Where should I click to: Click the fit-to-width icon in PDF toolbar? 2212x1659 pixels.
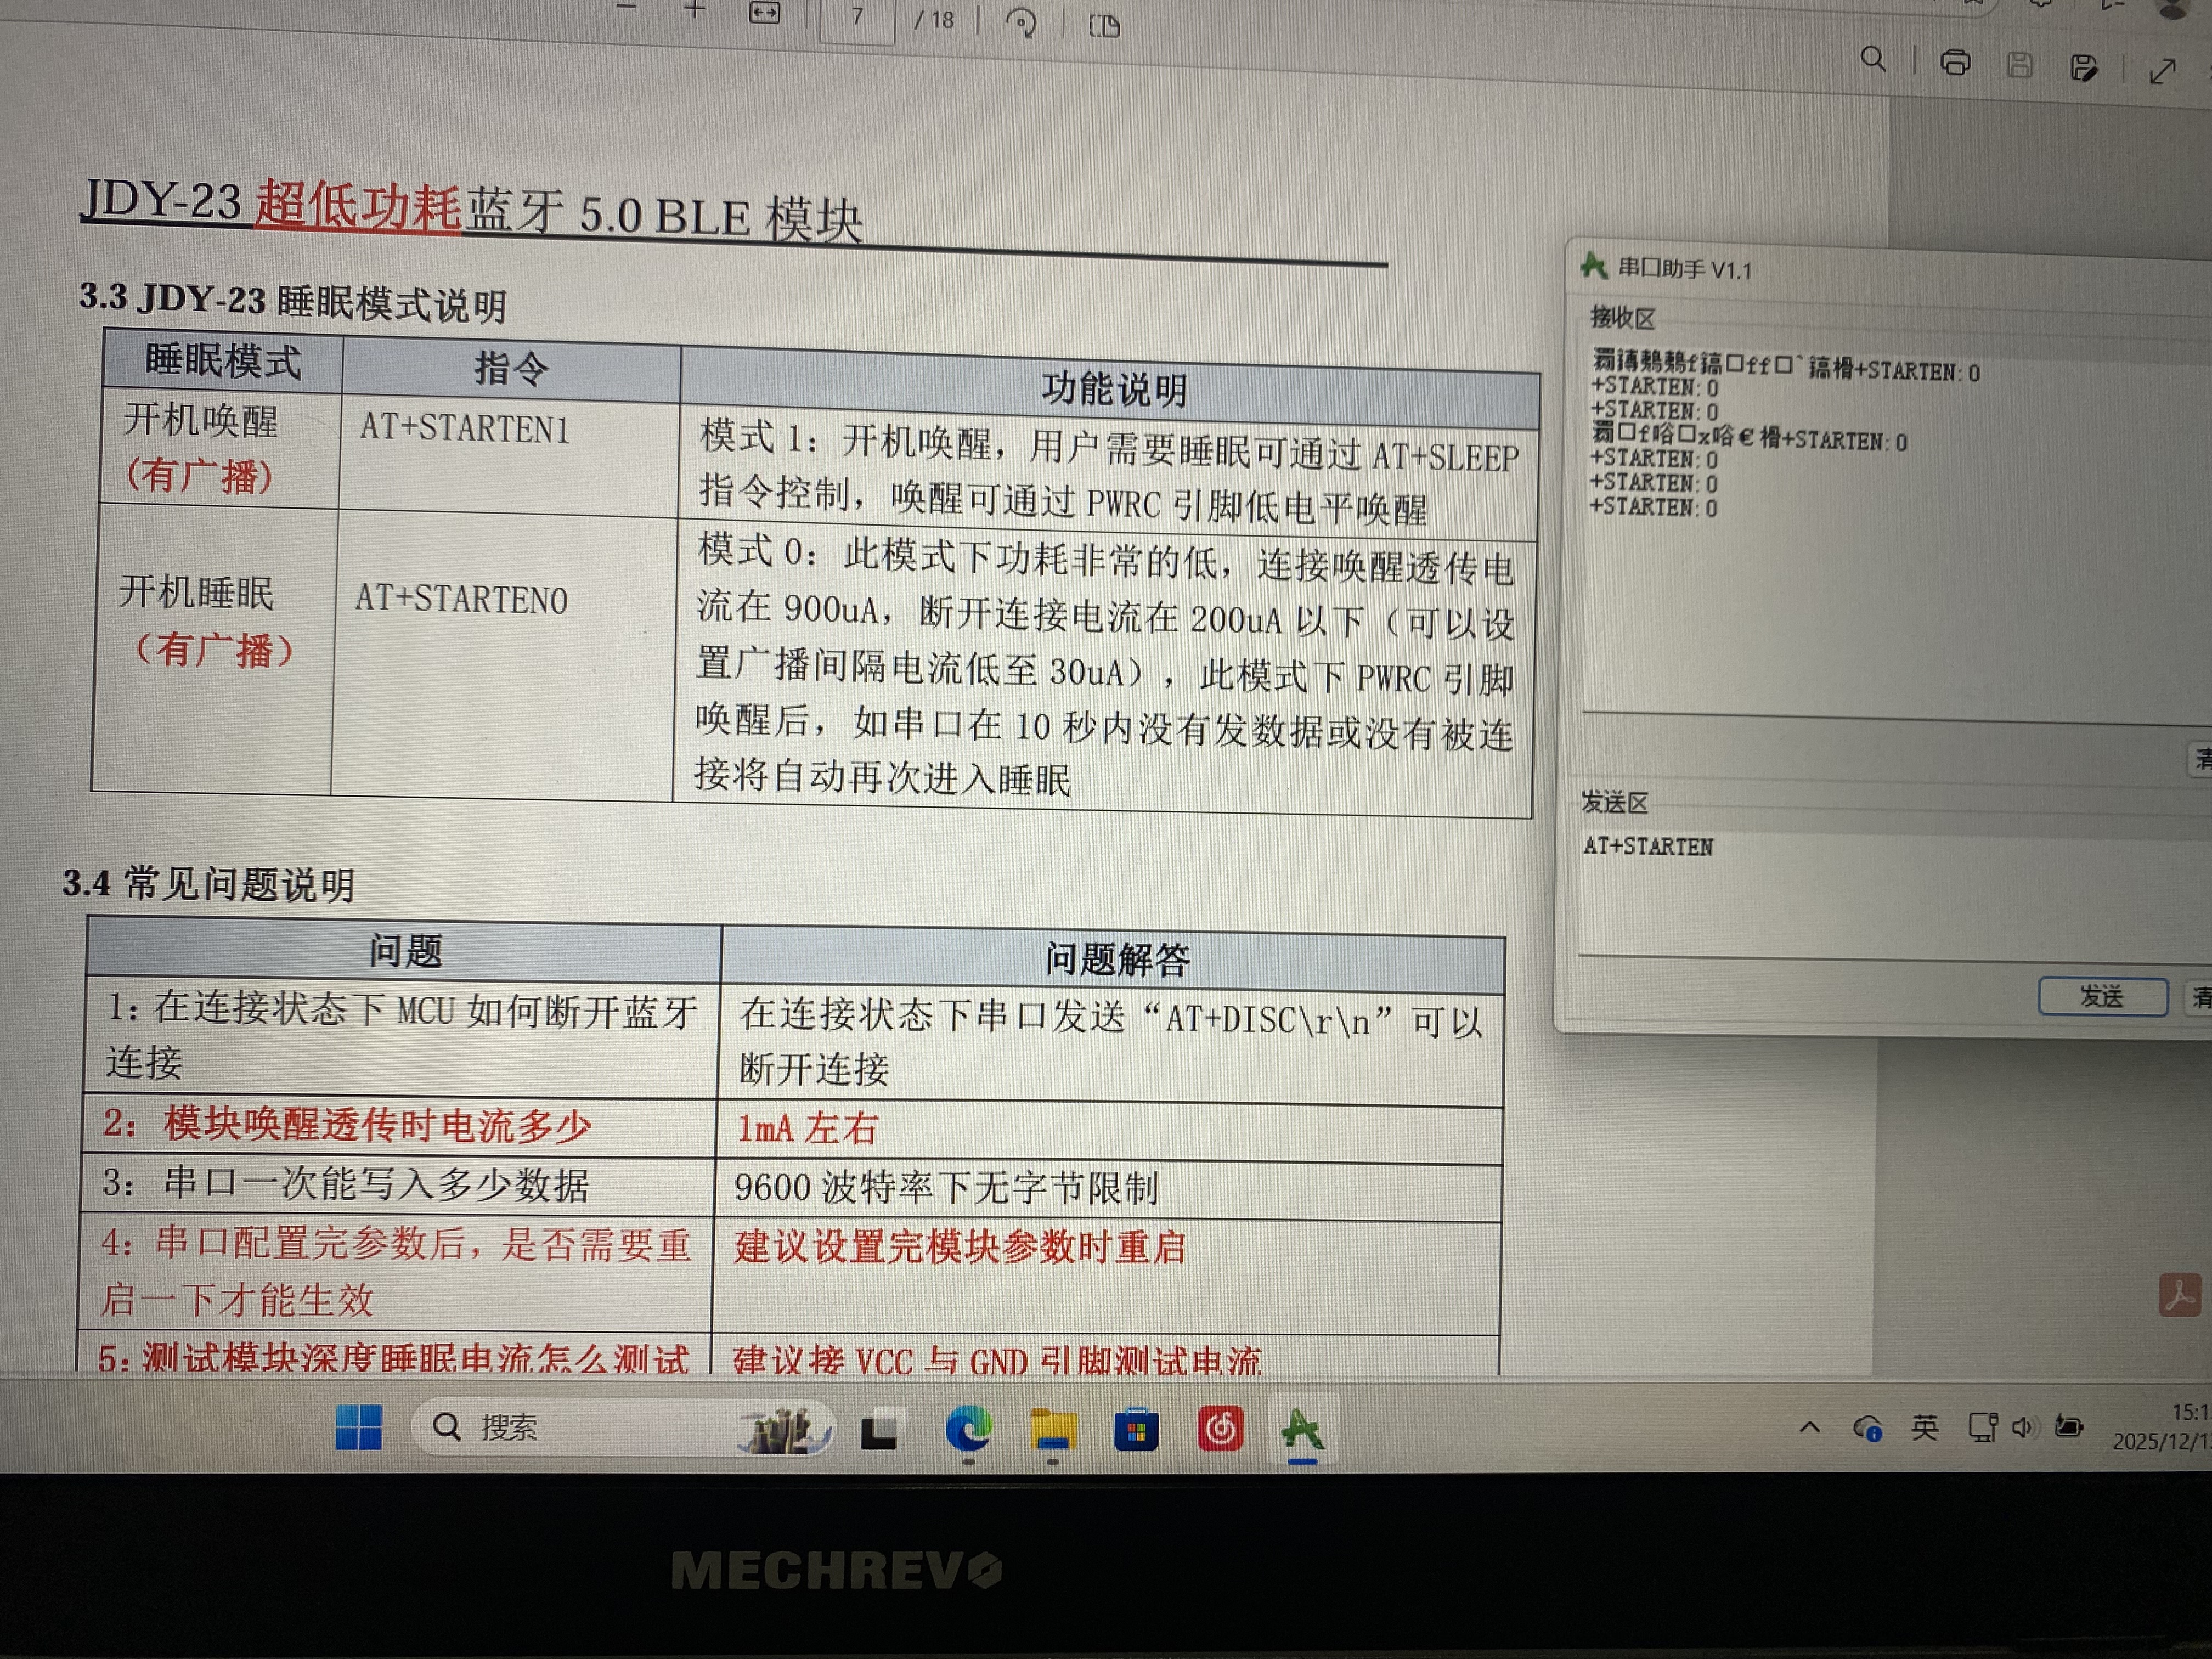point(764,13)
